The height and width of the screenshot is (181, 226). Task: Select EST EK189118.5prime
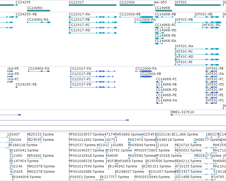(23, 145)
